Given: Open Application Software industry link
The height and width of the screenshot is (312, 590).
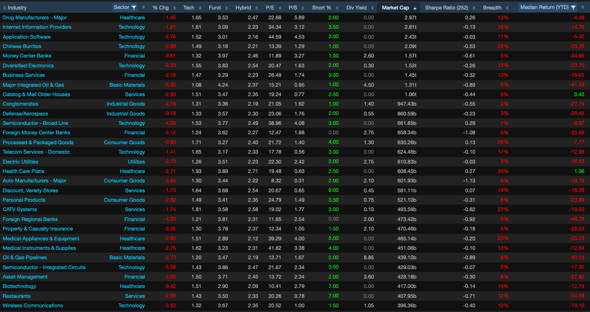Looking at the screenshot, I should pos(27,37).
